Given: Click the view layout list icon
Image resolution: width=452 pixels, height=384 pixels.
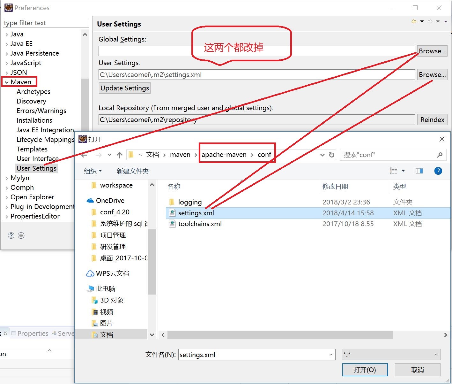Looking at the screenshot, I should 394,171.
